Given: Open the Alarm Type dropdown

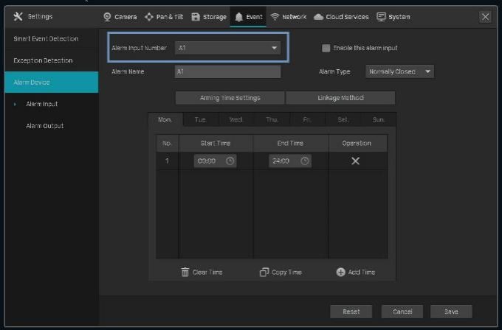Looking at the screenshot, I should coord(399,71).
